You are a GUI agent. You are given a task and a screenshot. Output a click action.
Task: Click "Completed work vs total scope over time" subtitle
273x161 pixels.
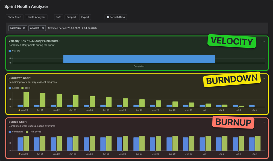click(32, 126)
